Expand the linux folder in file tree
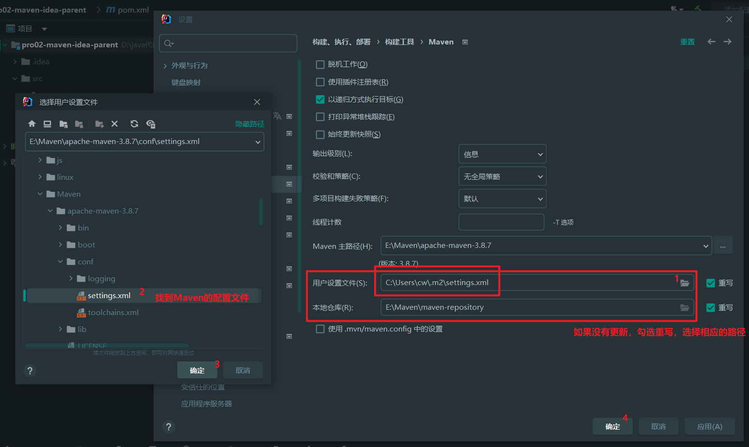The width and height of the screenshot is (749, 447). (40, 177)
